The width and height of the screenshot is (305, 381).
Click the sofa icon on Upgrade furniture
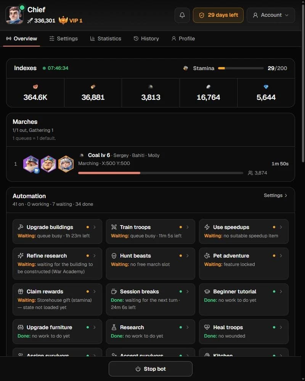[x=21, y=327]
